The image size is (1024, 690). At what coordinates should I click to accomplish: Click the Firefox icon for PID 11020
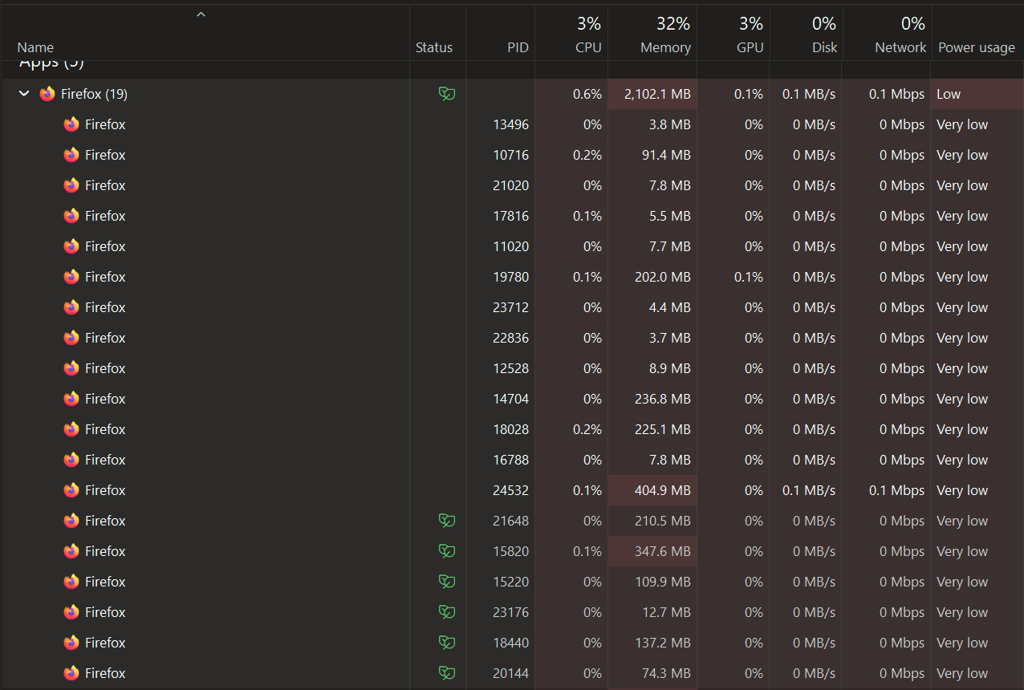(x=71, y=246)
